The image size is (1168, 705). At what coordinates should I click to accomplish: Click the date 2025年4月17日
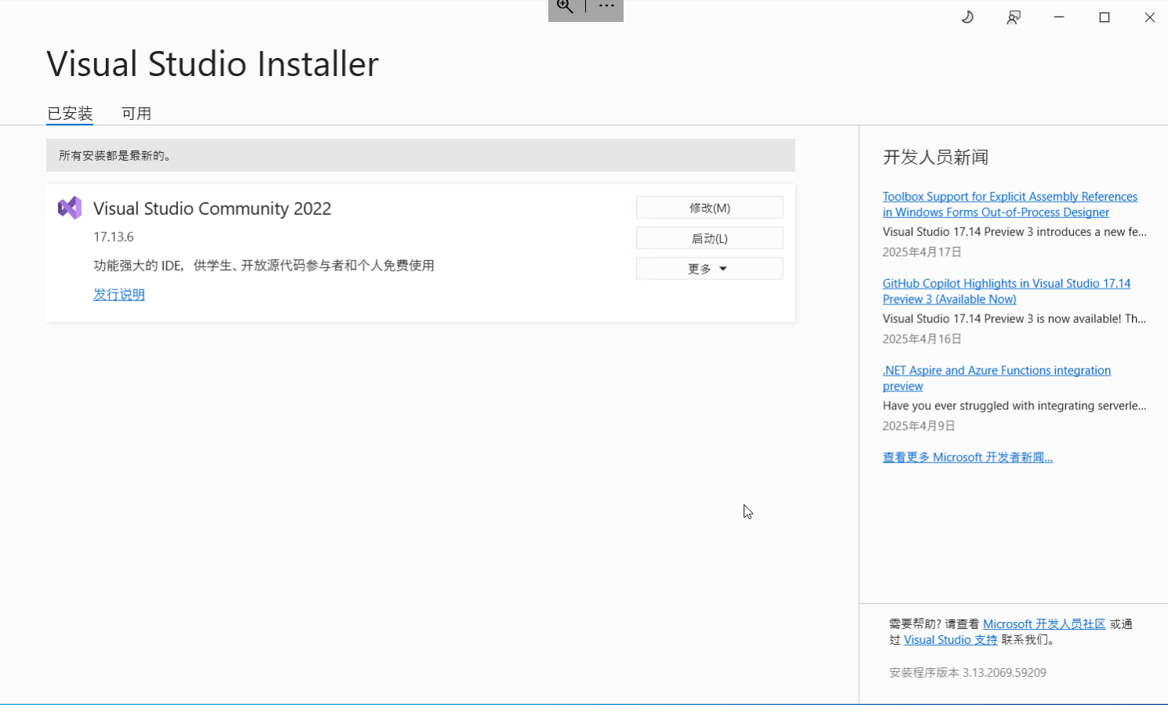(x=922, y=252)
